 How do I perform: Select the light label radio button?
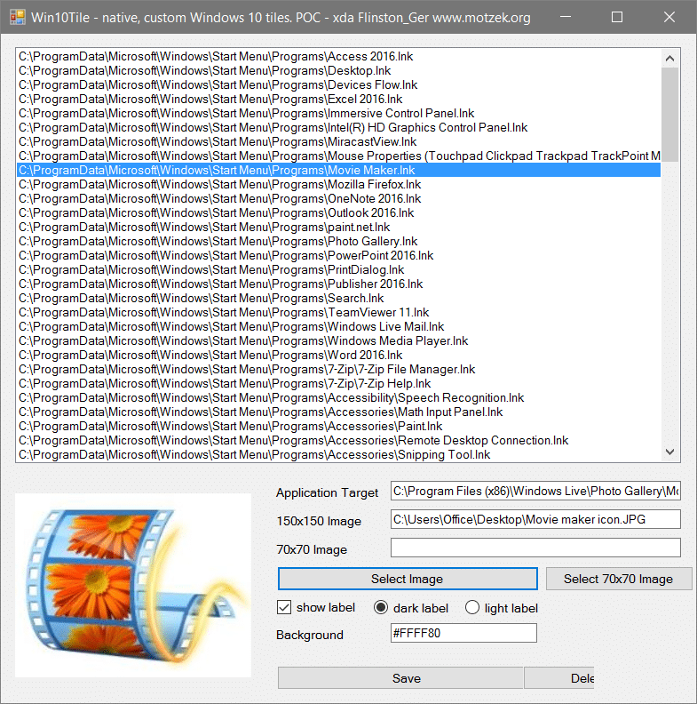point(471,607)
